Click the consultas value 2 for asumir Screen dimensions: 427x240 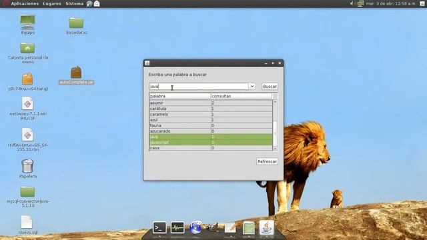click(x=242, y=103)
